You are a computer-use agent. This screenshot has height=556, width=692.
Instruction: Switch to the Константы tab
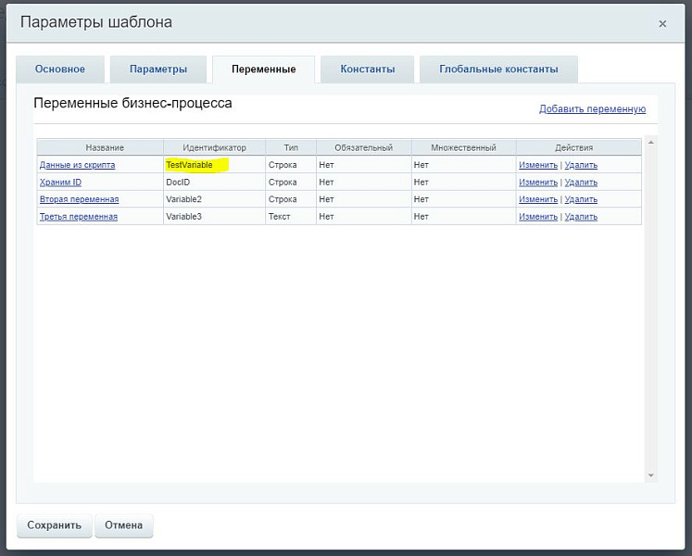[x=367, y=69]
